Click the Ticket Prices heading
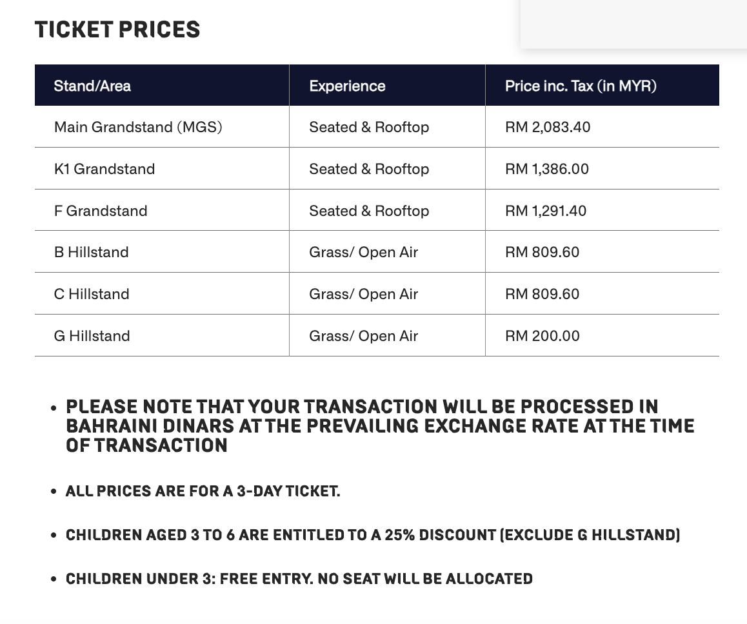Screen dimensions: 747x624 click(x=117, y=30)
